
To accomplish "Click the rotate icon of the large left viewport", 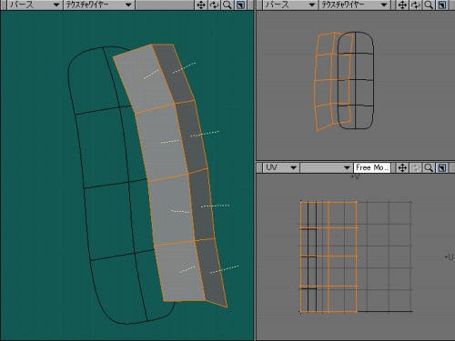I will click(x=214, y=5).
